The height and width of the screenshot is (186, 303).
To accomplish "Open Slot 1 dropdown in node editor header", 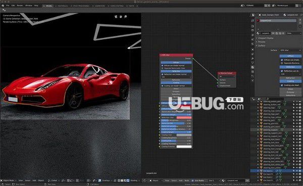I will coord(214,180).
